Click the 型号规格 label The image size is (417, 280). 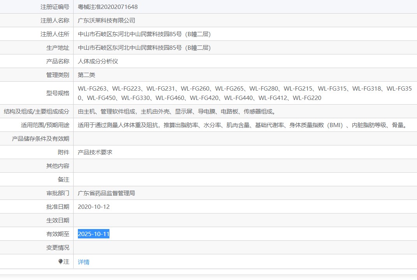point(58,93)
